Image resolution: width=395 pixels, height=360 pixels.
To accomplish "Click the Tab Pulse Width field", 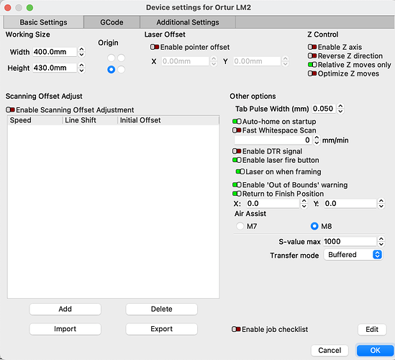I will 324,109.
